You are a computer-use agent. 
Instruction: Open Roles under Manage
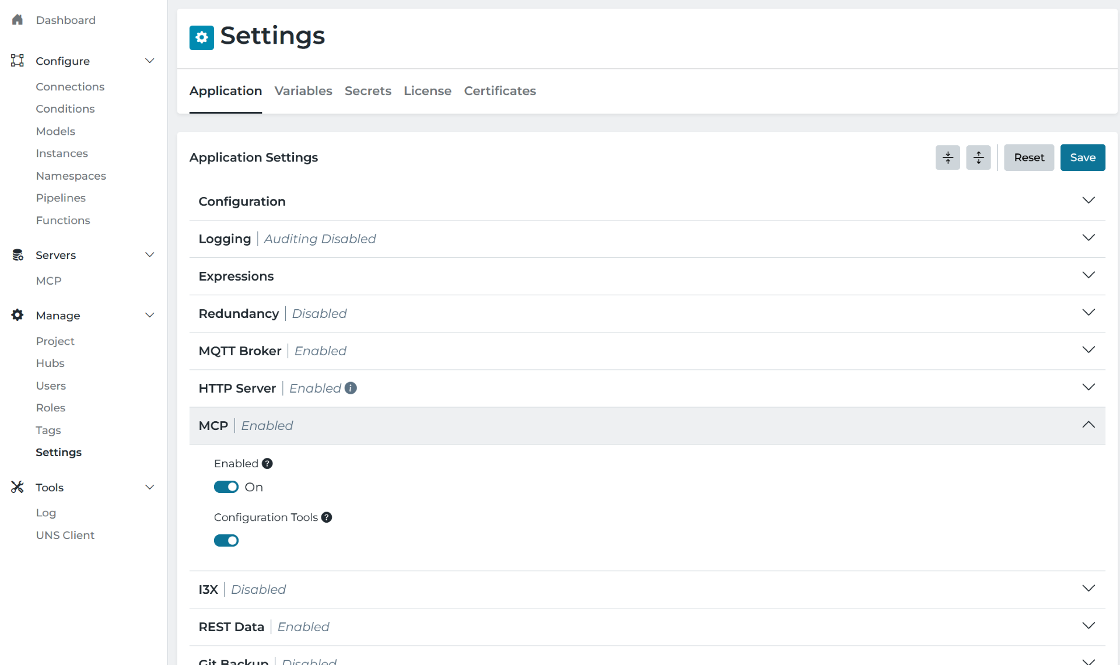(51, 408)
